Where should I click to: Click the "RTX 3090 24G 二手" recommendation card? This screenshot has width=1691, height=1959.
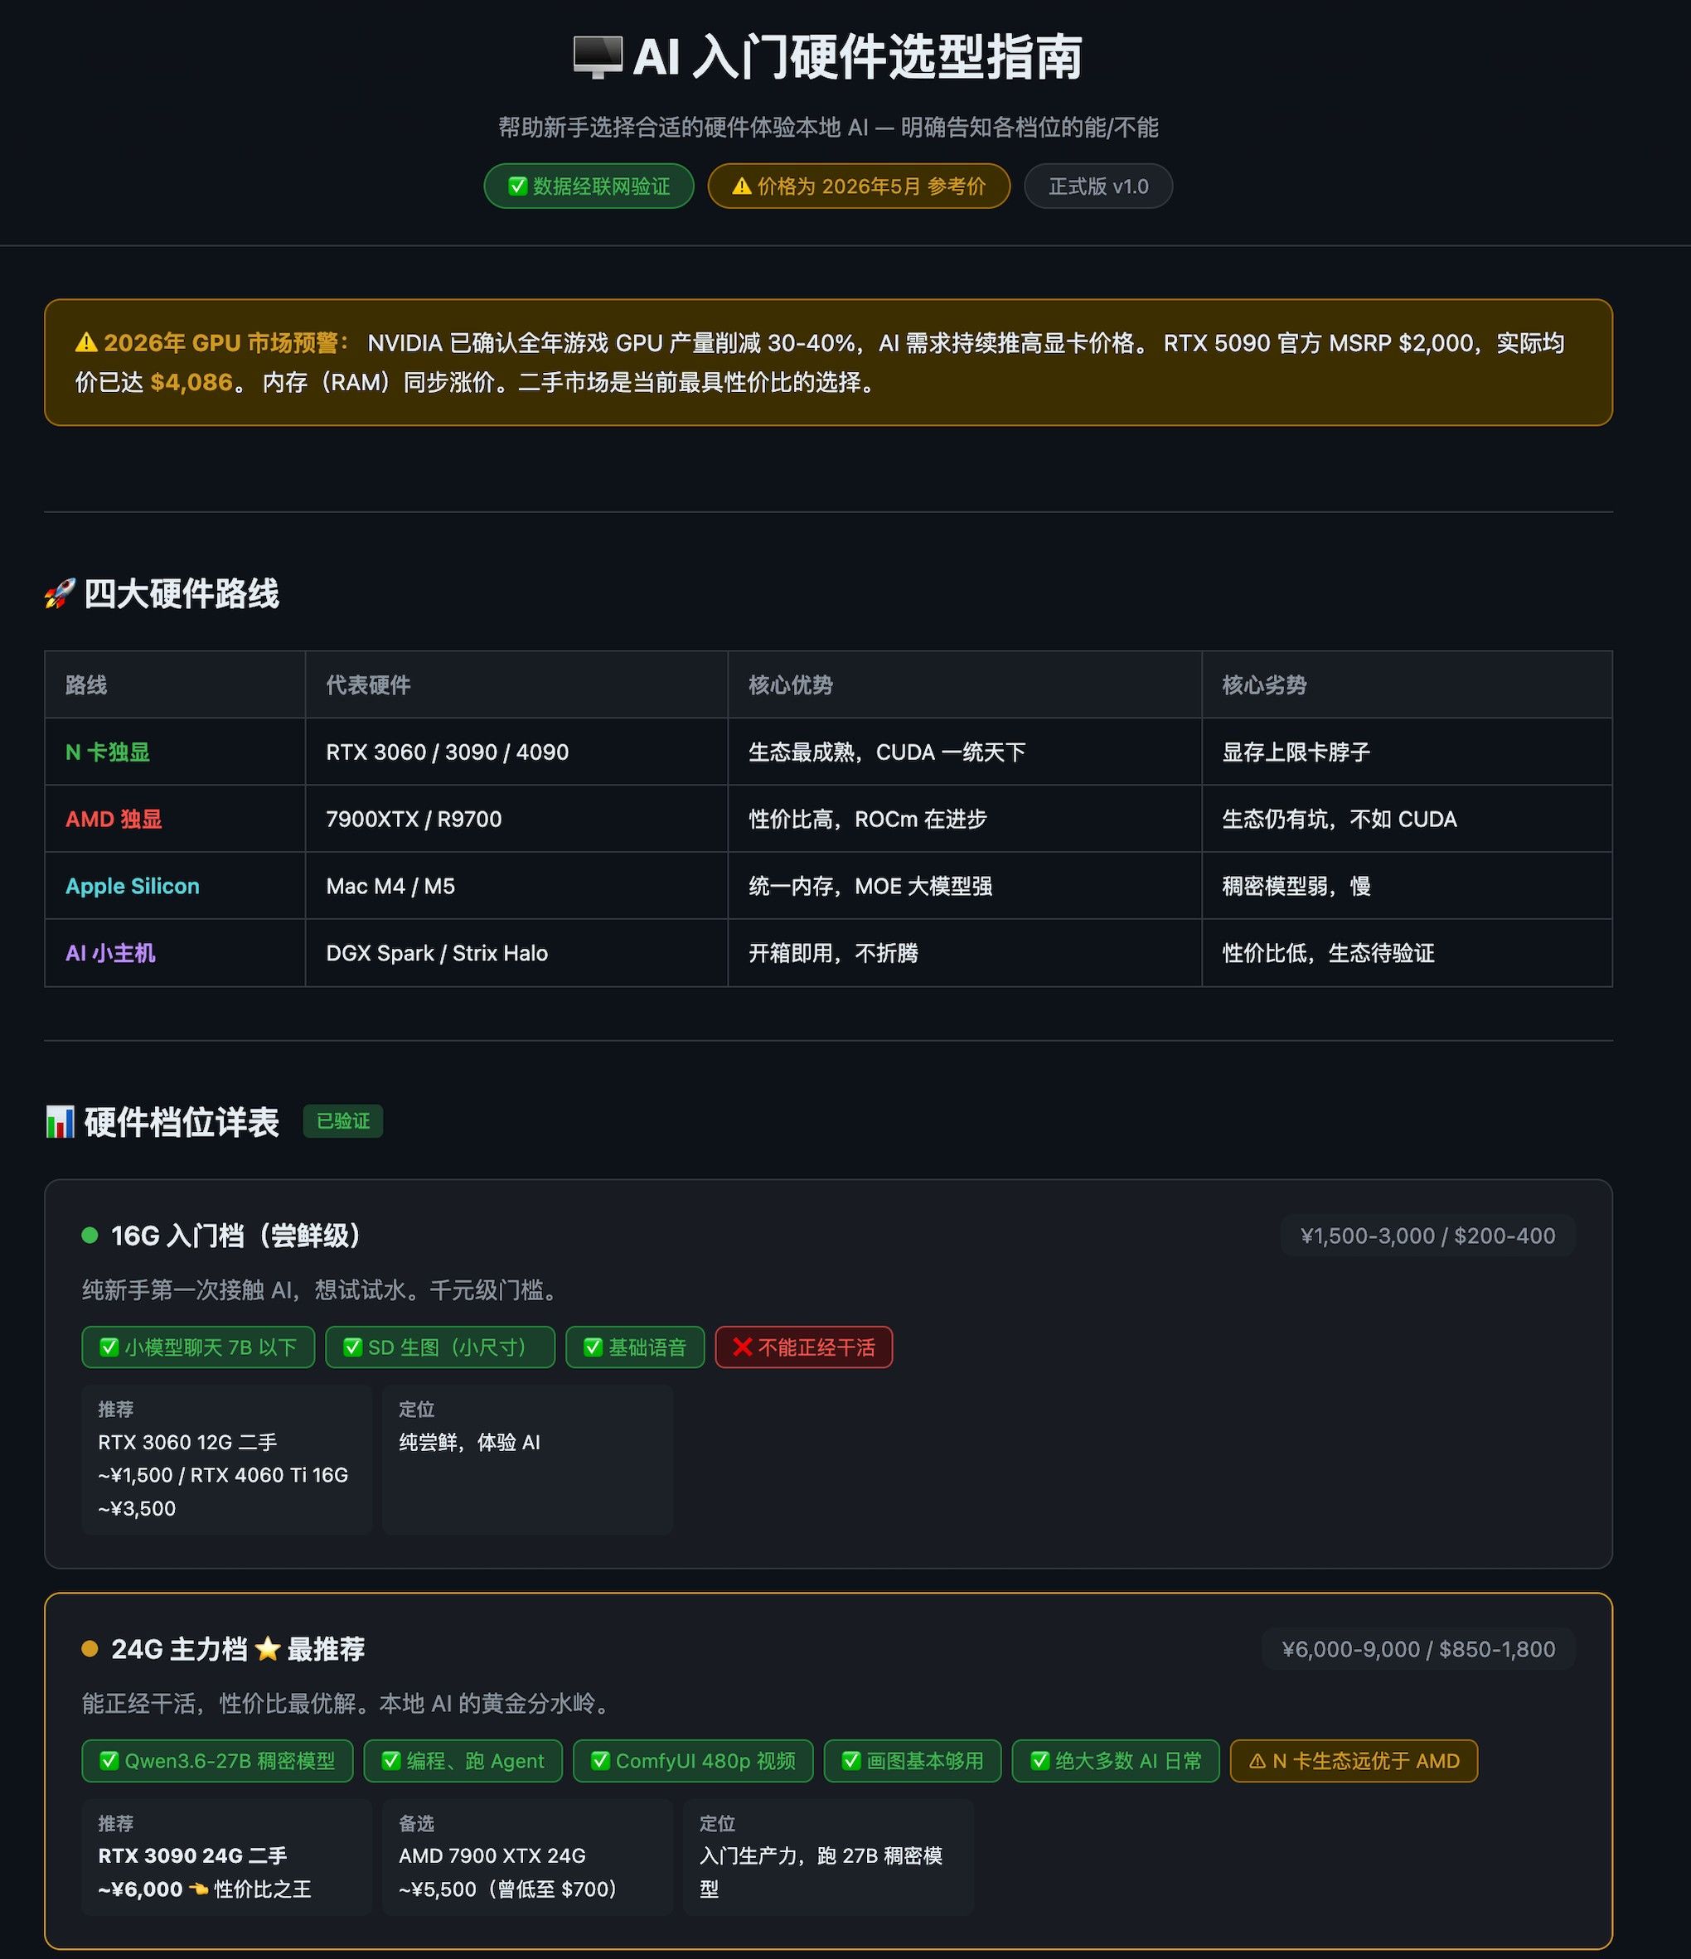[x=227, y=1857]
